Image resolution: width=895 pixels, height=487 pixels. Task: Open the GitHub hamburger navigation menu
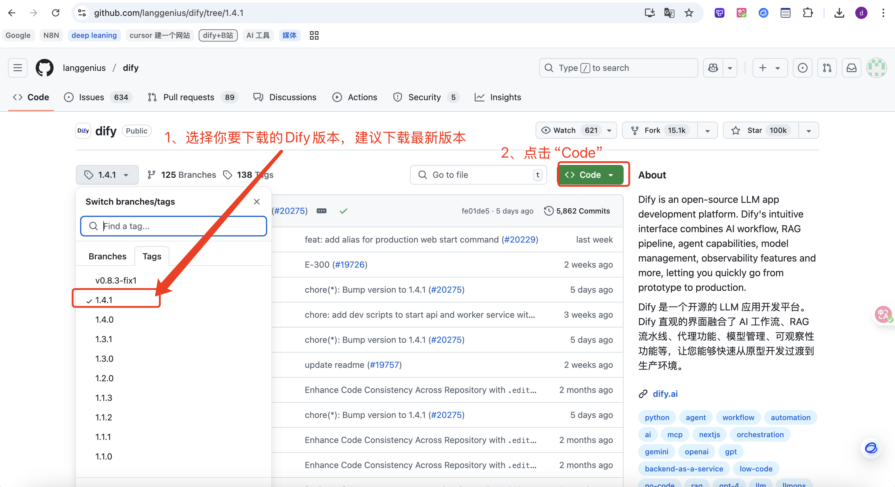pos(18,68)
